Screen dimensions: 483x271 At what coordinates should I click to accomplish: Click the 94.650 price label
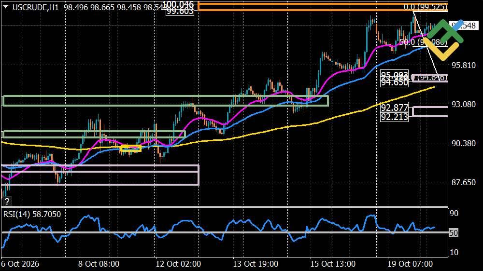tap(394, 82)
